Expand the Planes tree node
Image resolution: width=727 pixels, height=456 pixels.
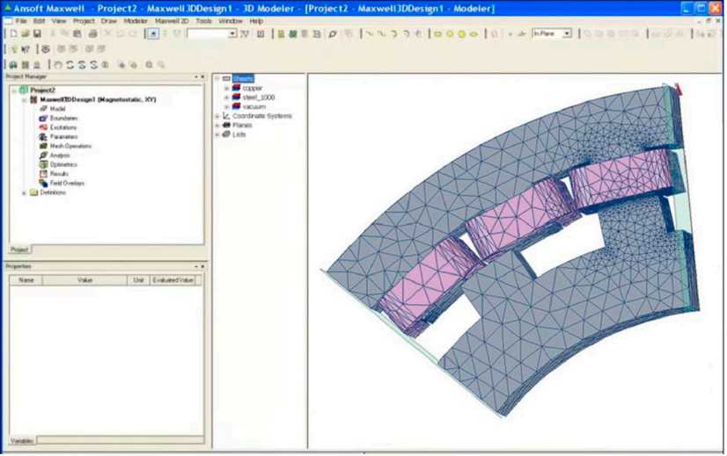[217, 126]
